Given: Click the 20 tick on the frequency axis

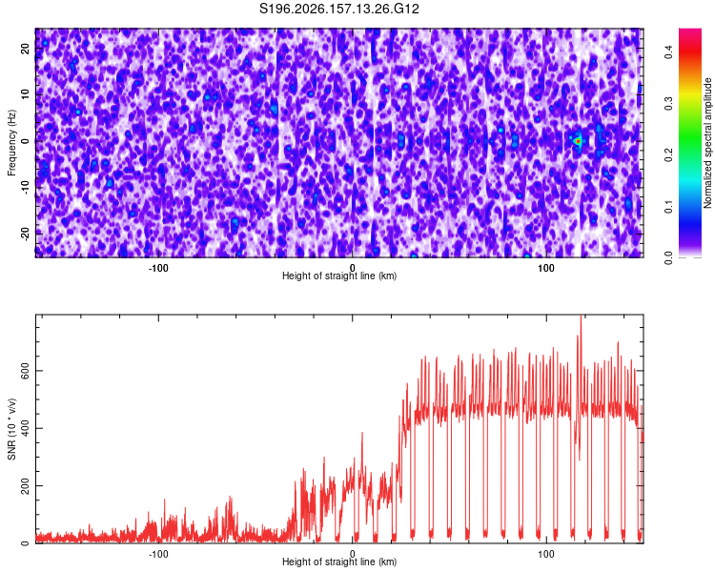Looking at the screenshot, I should (25, 49).
